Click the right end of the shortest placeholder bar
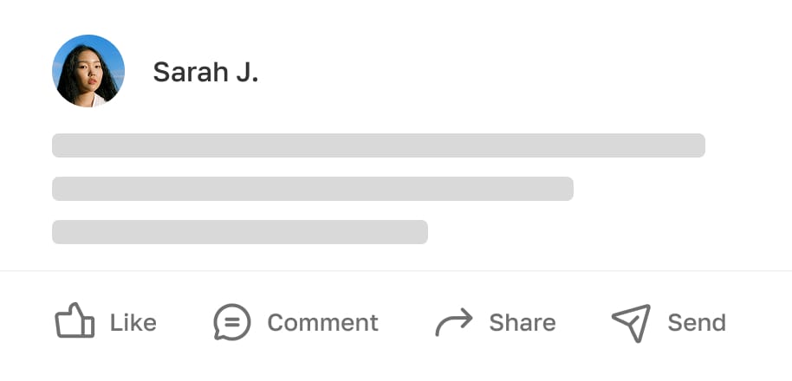 pos(419,232)
